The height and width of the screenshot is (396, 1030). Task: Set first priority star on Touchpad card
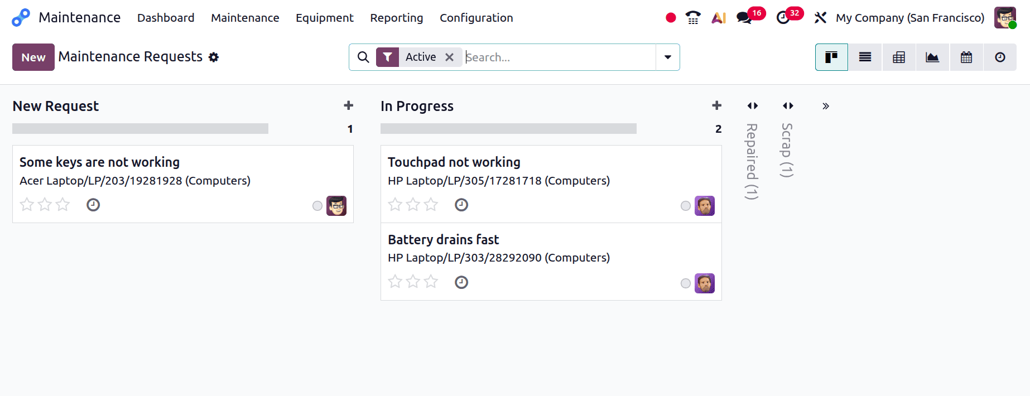[395, 205]
